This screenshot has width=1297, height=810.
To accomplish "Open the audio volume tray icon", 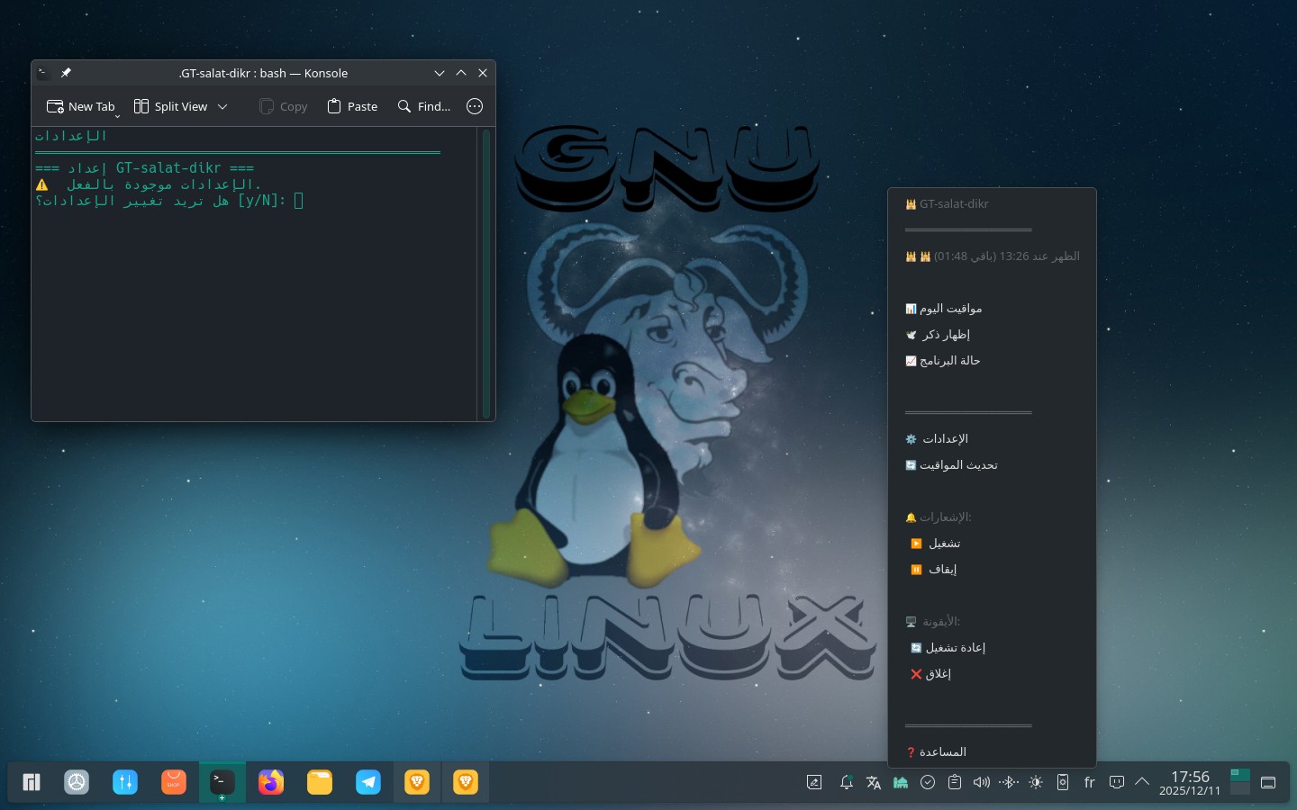I will pyautogui.click(x=981, y=782).
